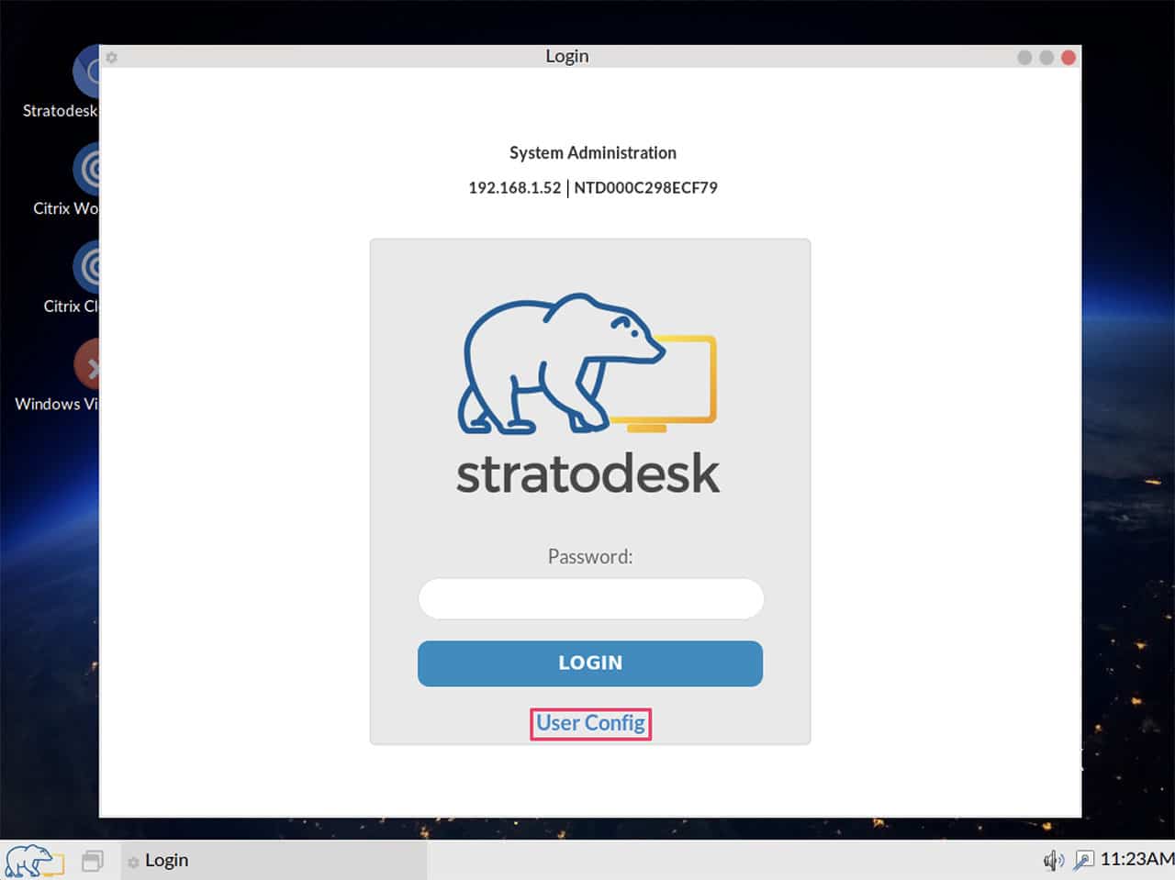
Task: Close the Login window with red button
Action: 1069,57
